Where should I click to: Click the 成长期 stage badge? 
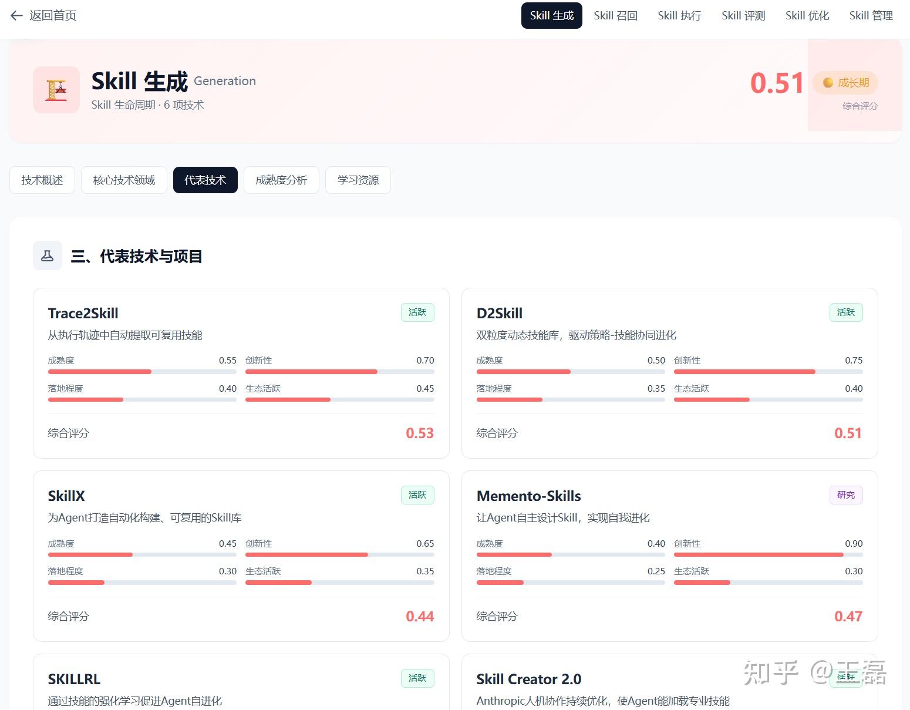tap(845, 83)
